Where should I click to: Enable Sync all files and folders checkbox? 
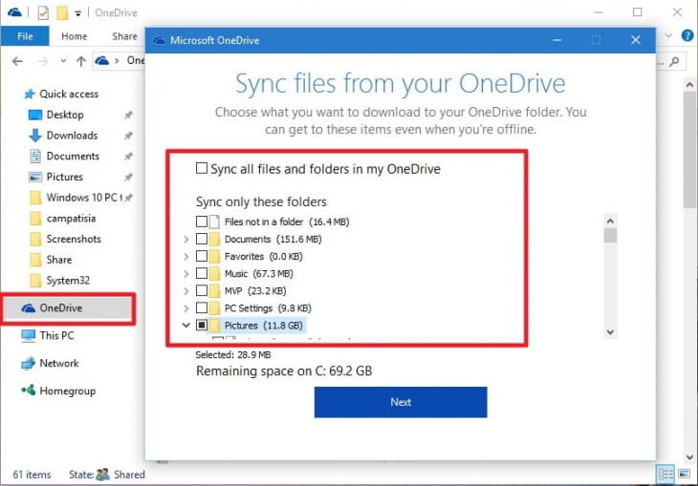pos(202,169)
